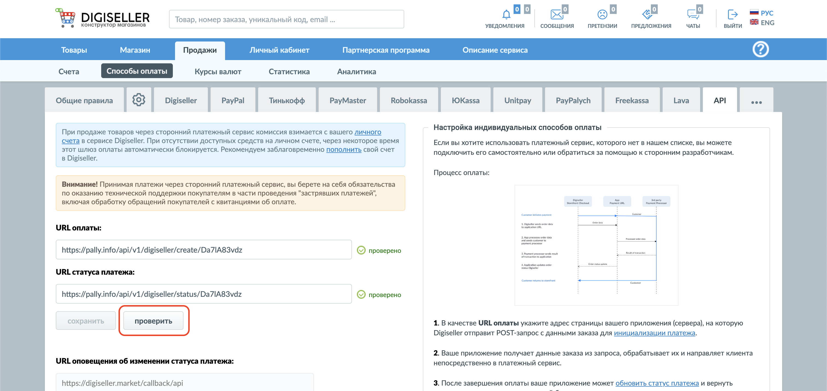This screenshot has height=391, width=827.
Task: Open offers handshake icon
Action: point(647,14)
